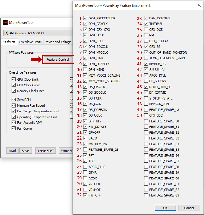Uncheck DPM_LINK feature
Image resolution: width=205 pixels, height=215 pixels.
coord(85,58)
